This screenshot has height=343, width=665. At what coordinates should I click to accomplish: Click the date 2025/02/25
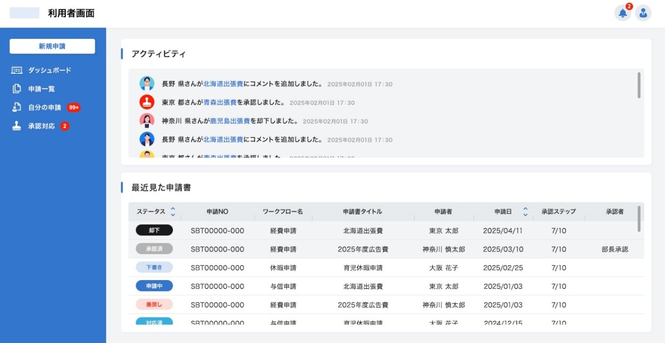pyautogui.click(x=503, y=268)
